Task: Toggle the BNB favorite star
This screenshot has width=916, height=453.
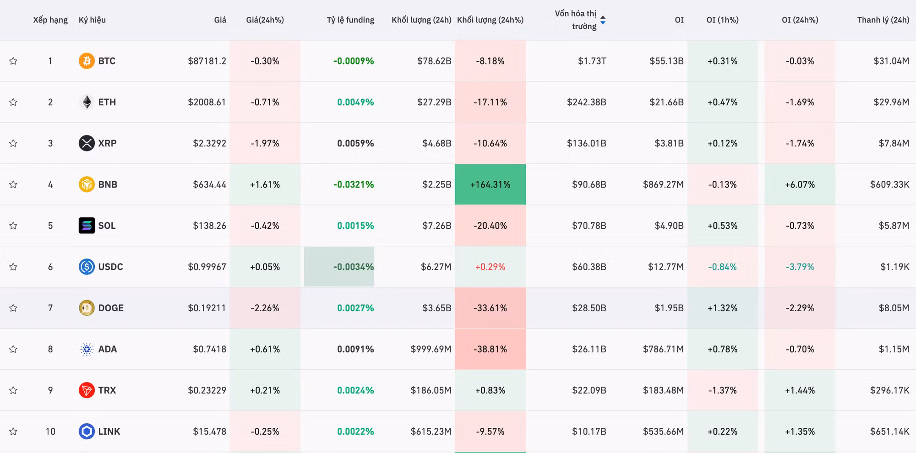Action: (13, 184)
